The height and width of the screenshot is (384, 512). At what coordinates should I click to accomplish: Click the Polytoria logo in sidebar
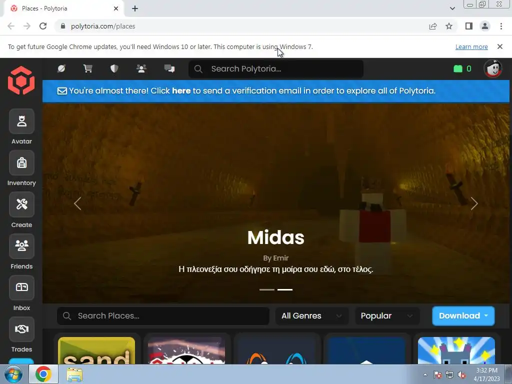click(x=21, y=80)
